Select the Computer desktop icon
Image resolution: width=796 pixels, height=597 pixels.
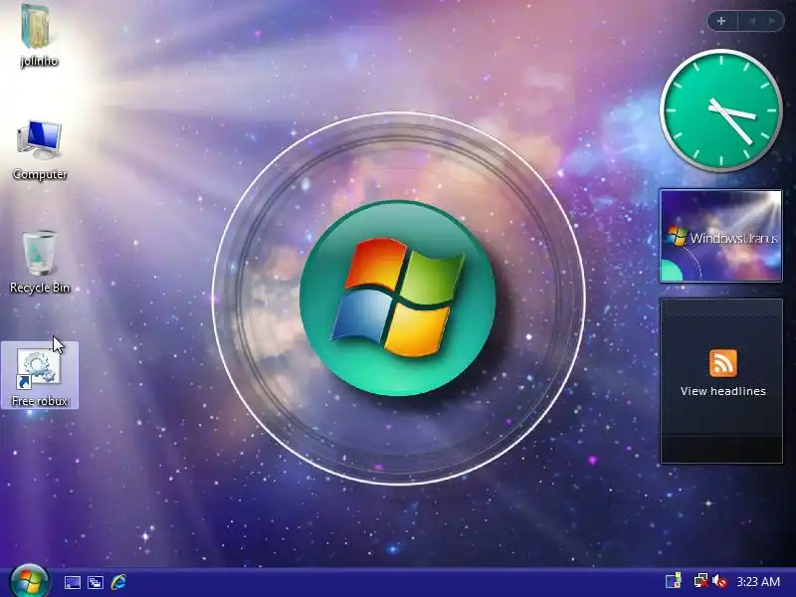coord(39,149)
